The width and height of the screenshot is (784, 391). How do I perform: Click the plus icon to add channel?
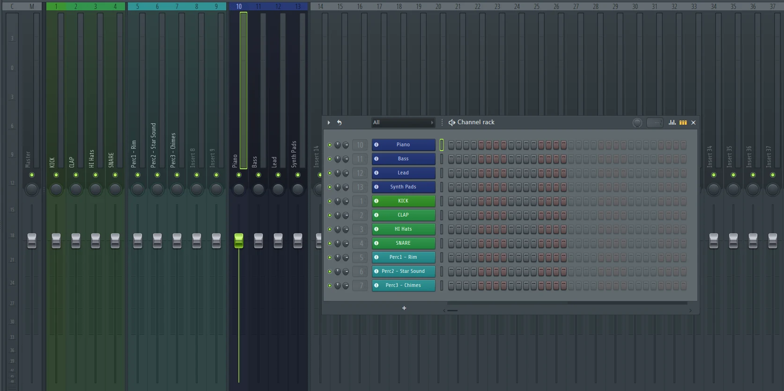click(404, 308)
